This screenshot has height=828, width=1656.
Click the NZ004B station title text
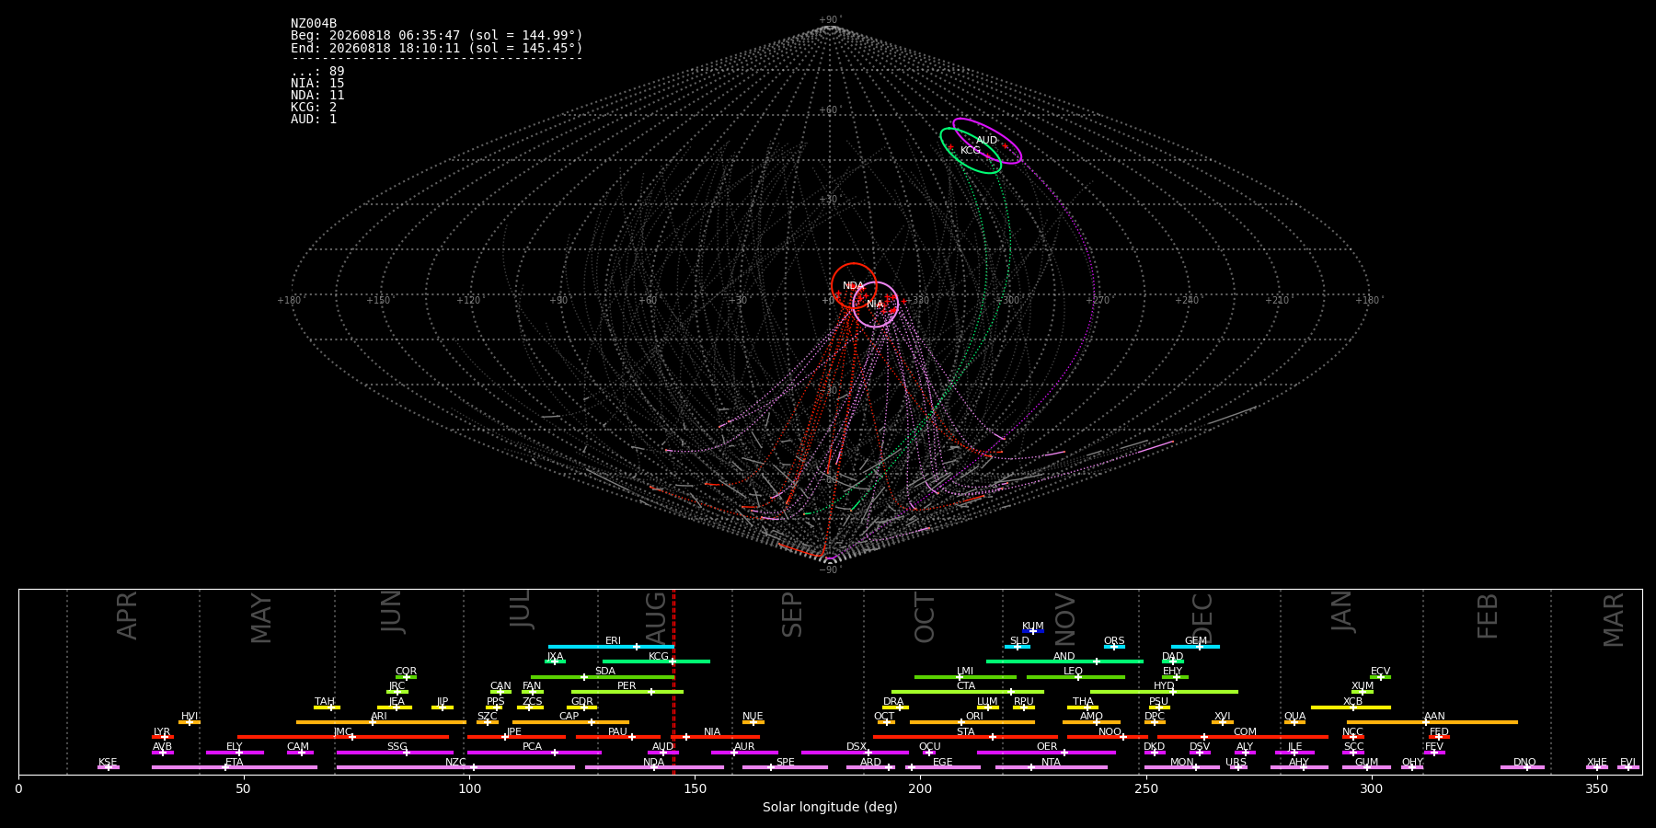(x=314, y=24)
